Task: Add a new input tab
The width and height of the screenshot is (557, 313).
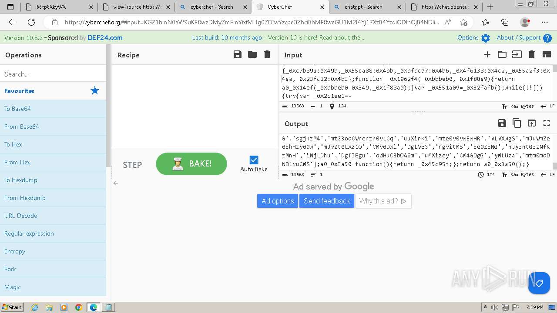Action: (x=487, y=54)
